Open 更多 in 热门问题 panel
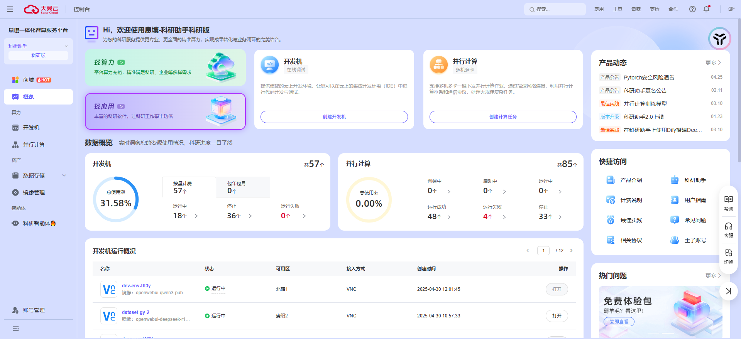Image resolution: width=741 pixels, height=339 pixels. tap(713, 276)
